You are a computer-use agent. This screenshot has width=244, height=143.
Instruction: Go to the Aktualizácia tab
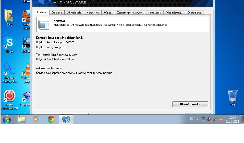point(74,13)
